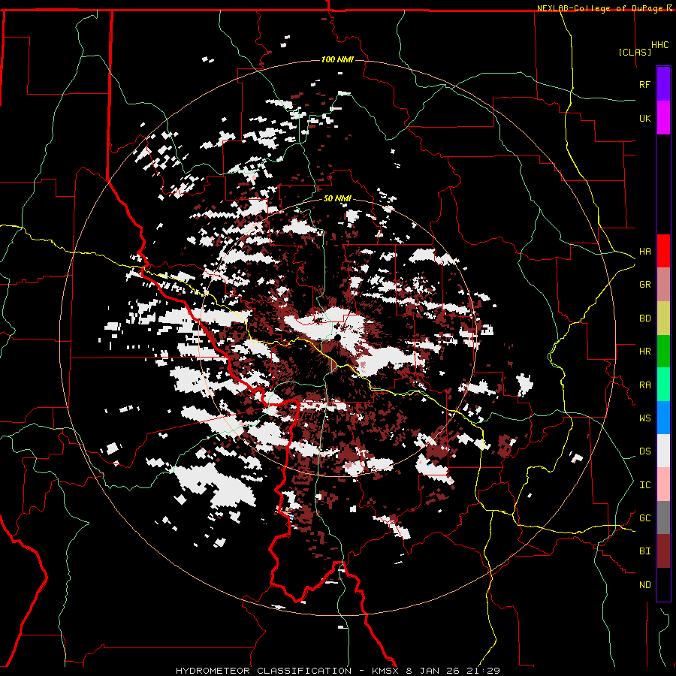This screenshot has height=676, width=676.
Task: Click the light green RA legend swatch
Action: pyautogui.click(x=663, y=385)
